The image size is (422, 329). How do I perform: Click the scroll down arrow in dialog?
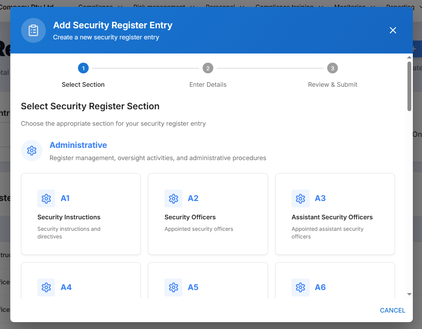(x=409, y=294)
